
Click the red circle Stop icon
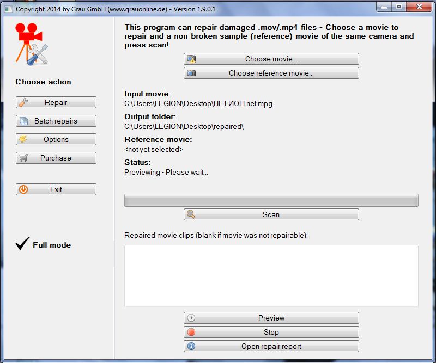[191, 332]
